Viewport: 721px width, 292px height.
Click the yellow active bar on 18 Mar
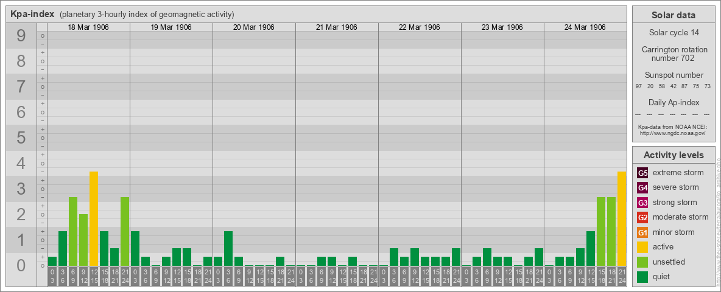pos(94,218)
